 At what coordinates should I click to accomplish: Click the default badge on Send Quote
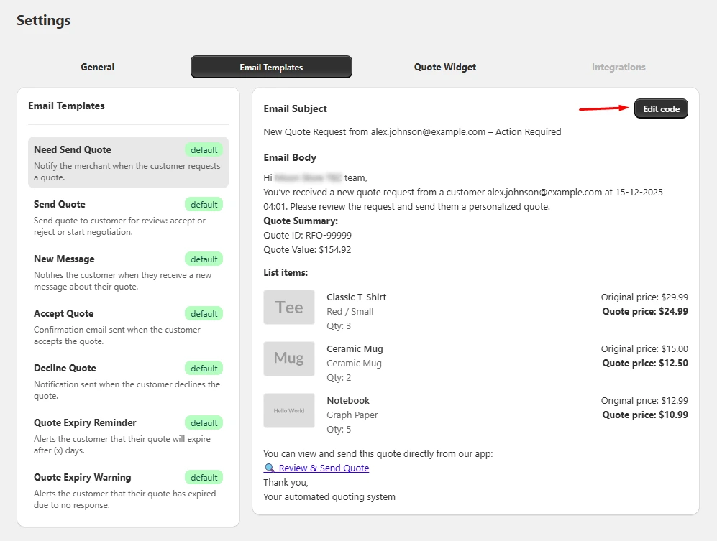pyautogui.click(x=204, y=204)
